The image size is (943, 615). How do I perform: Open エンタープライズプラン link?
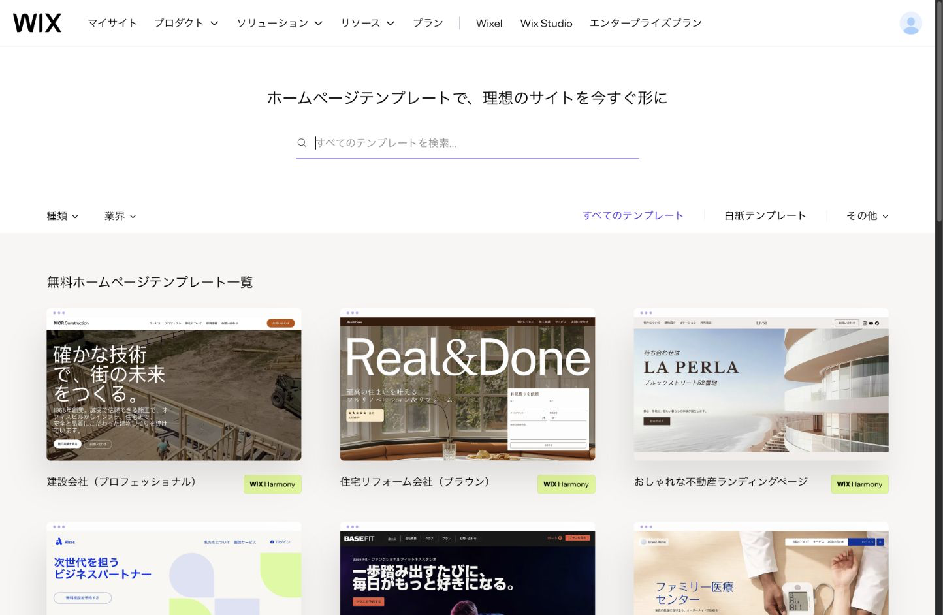click(645, 23)
